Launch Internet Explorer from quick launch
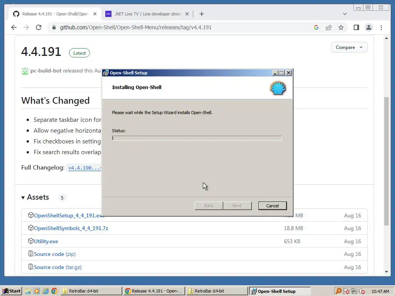Screen dimensions: 395x296 [x=46, y=291]
